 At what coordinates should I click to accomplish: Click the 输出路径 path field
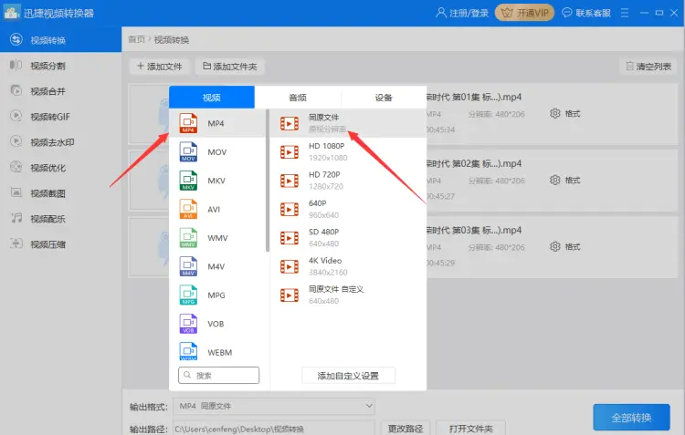pos(274,429)
